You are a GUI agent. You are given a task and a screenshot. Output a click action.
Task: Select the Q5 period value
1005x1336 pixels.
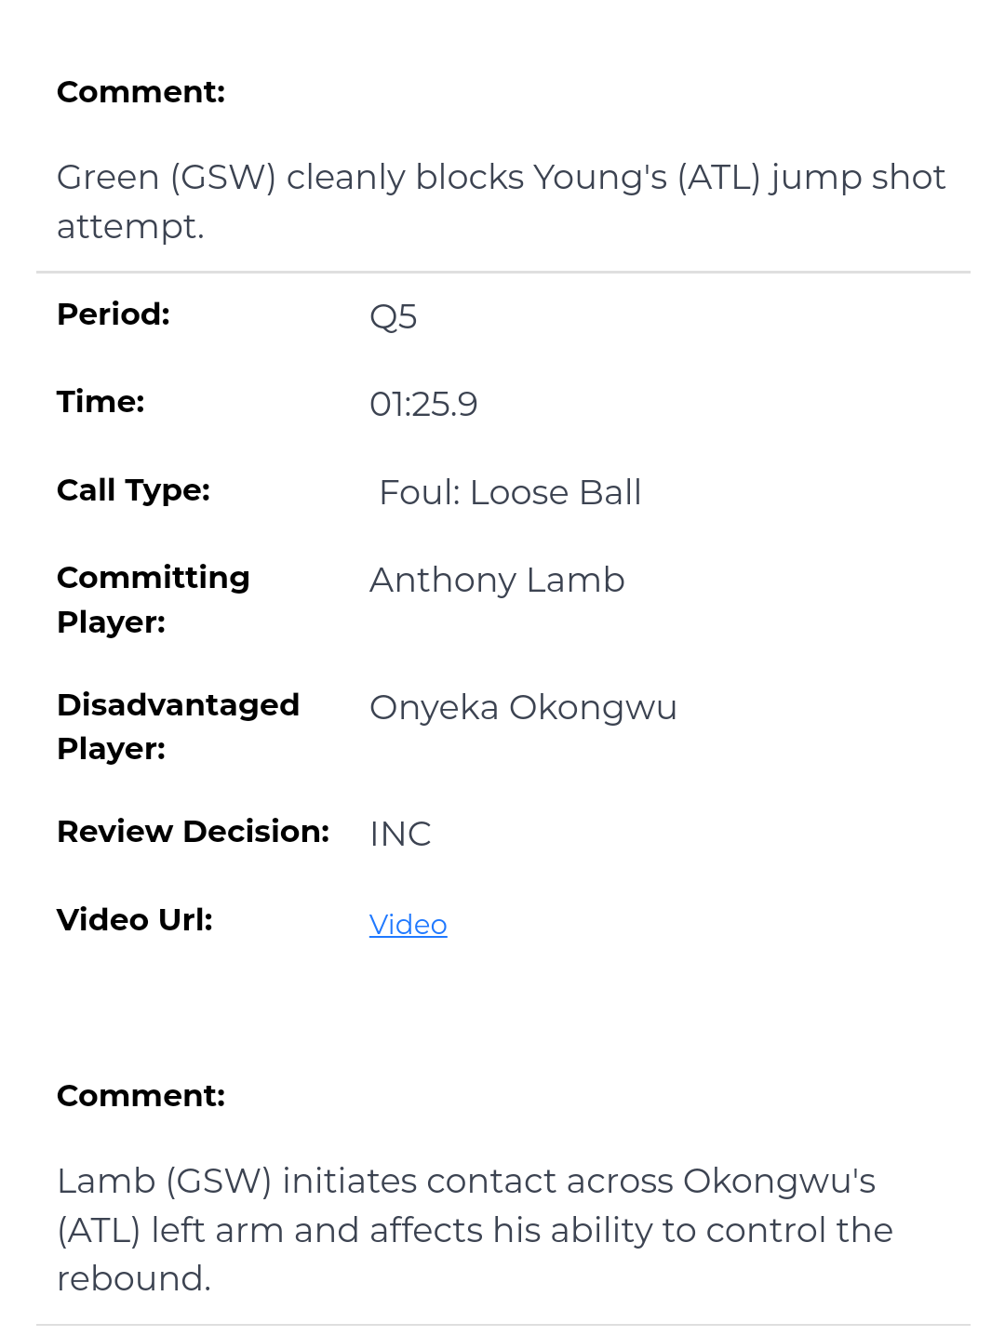tap(393, 317)
